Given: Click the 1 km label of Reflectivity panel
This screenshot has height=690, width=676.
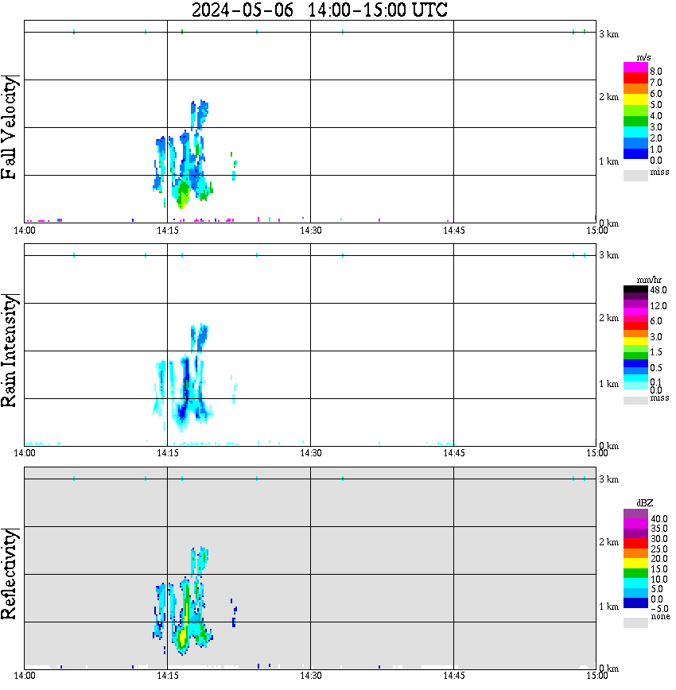Looking at the screenshot, I should 608,607.
